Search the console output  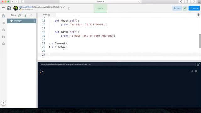(192, 71)
